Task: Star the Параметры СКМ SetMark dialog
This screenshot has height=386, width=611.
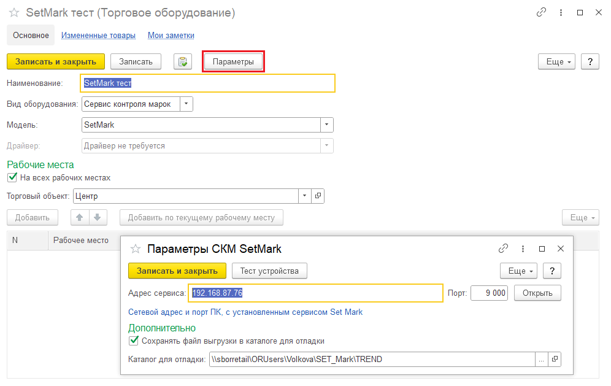Action: click(135, 249)
